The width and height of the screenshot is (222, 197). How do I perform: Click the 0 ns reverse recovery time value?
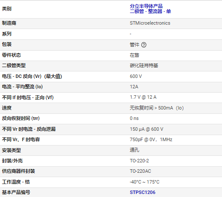tap(134, 118)
